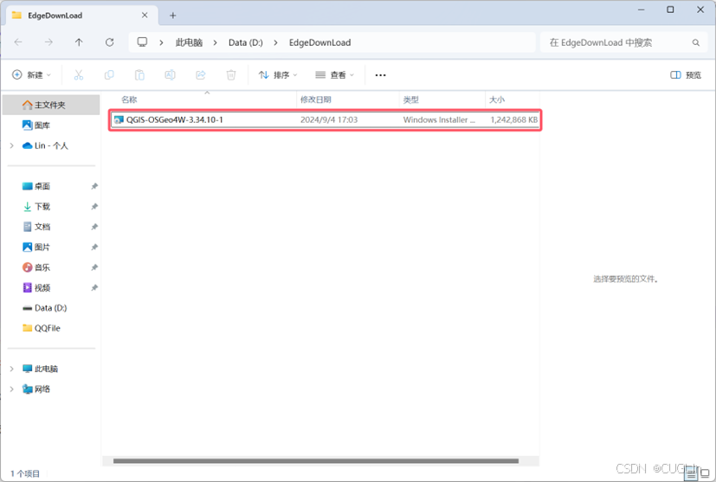Unpin 音乐 using its pin icon
The width and height of the screenshot is (716, 482).
[94, 267]
